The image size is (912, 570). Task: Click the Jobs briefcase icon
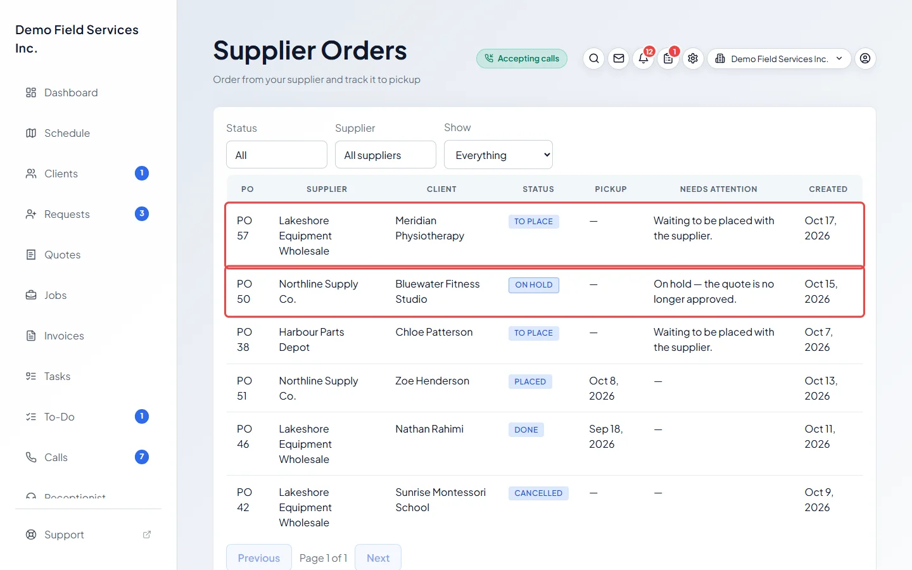pyautogui.click(x=31, y=295)
